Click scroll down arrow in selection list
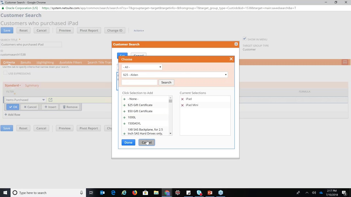351x197 pixels. pos(170,134)
